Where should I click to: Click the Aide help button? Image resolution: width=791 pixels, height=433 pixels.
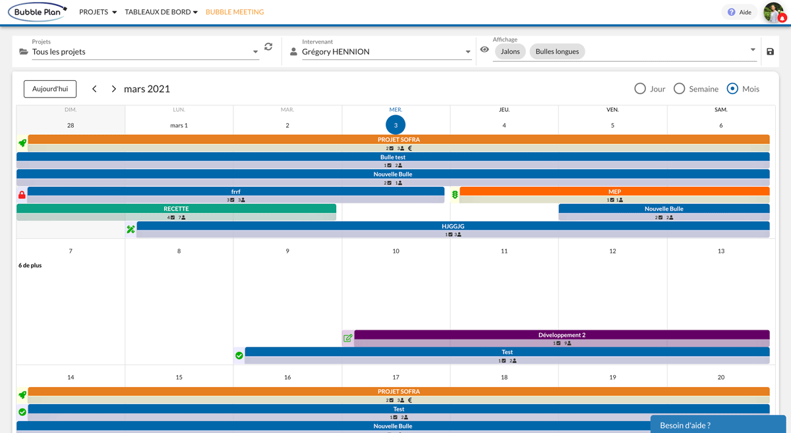[739, 12]
